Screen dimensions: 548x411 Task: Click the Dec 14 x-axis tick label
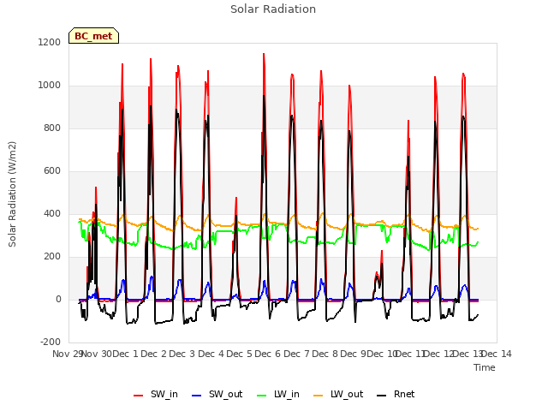(x=497, y=354)
